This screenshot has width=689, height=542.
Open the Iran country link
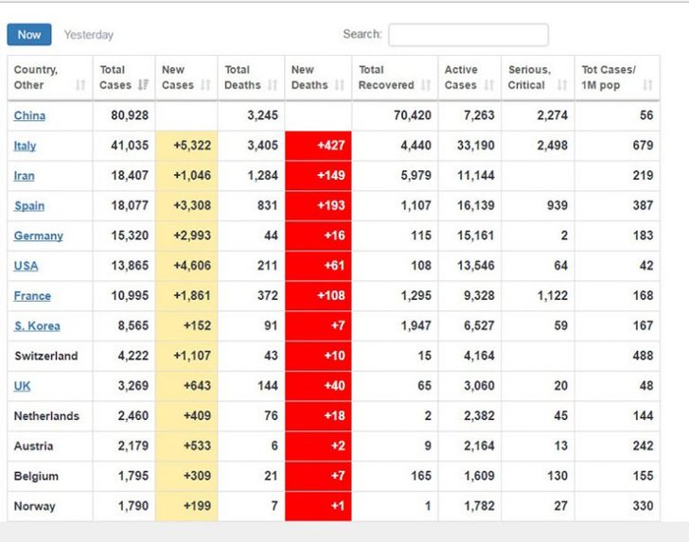[25, 176]
